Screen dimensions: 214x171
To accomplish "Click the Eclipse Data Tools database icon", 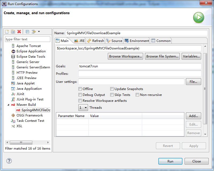I will [13, 57].
